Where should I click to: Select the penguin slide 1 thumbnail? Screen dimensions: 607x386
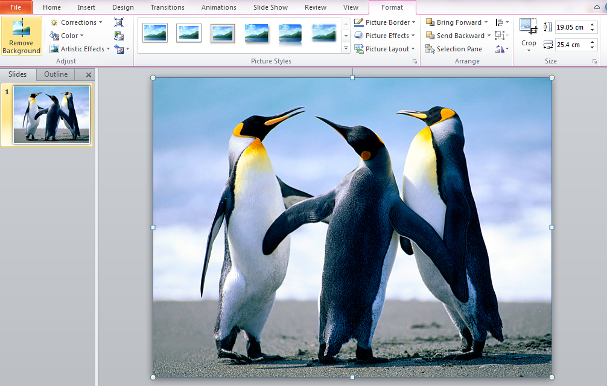(51, 114)
